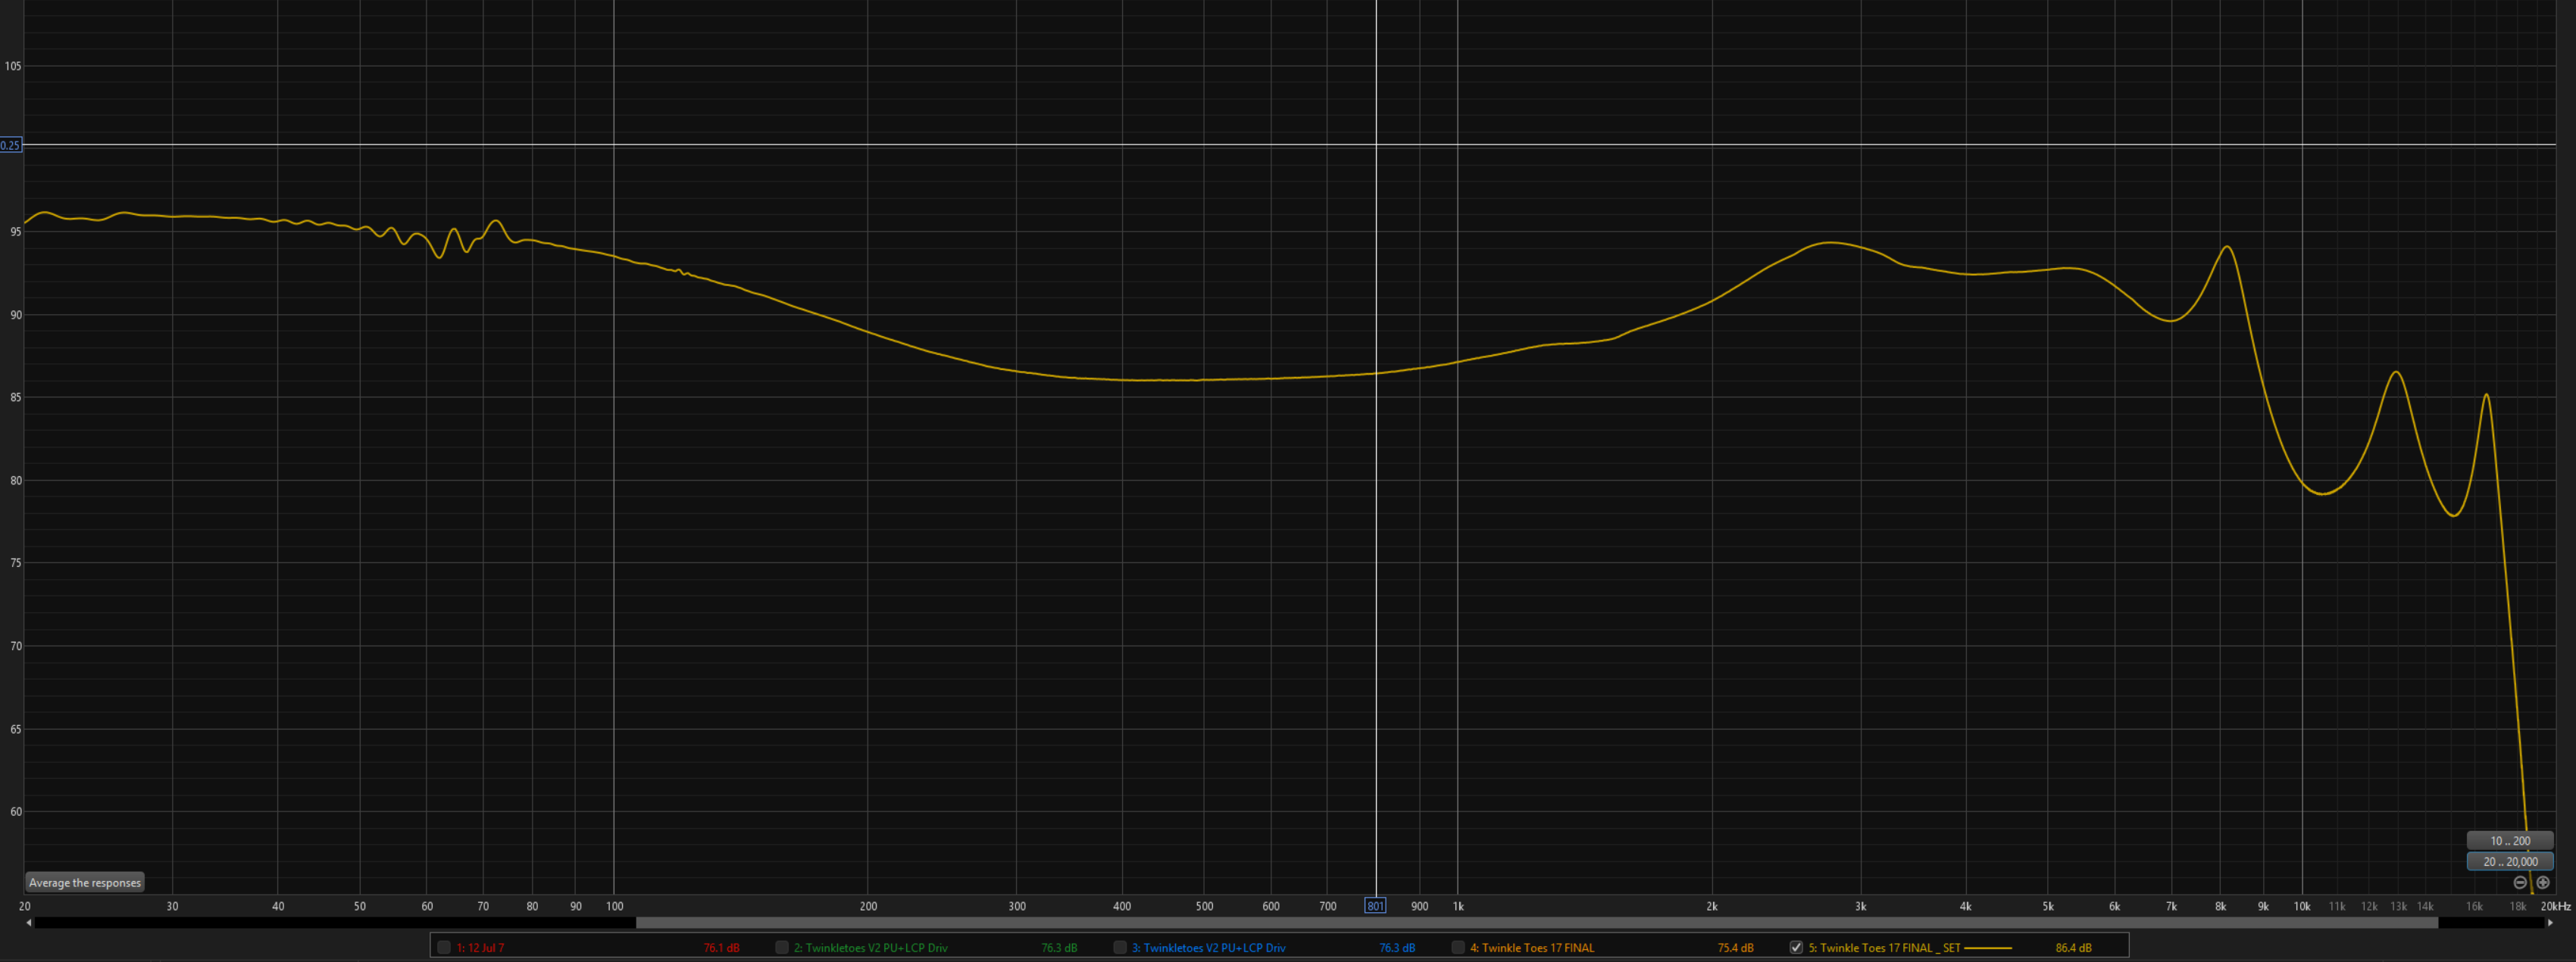Click the dB cursor value box on Y axis
Screen dimensions: 2576x962
click(x=10, y=146)
